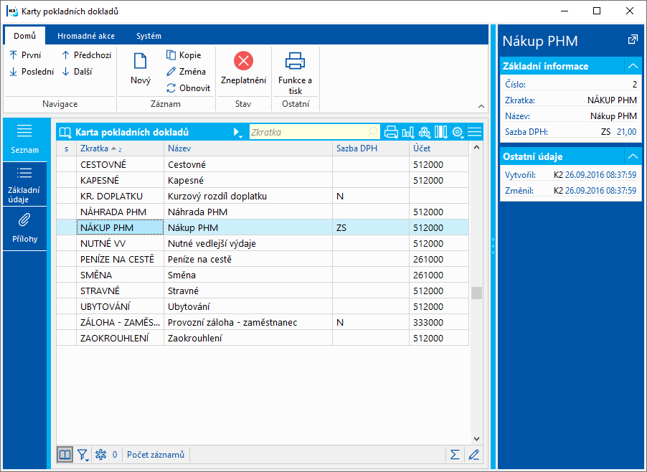Click the print icon in grid header

[x=391, y=132]
